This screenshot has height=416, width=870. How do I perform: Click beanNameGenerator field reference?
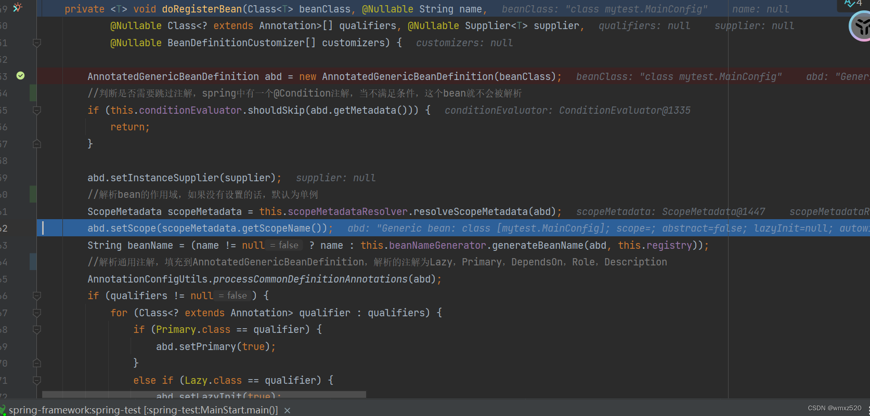click(437, 245)
